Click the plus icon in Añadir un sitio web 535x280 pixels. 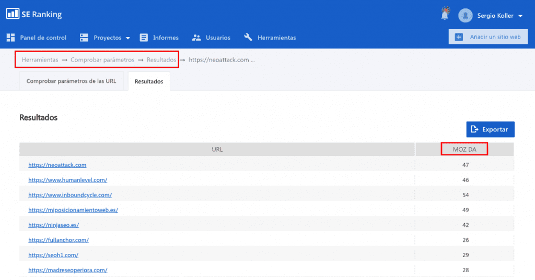tap(459, 37)
